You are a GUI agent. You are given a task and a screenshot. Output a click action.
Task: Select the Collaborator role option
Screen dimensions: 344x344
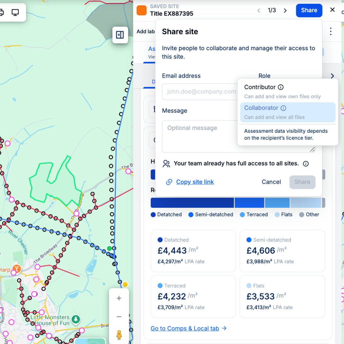[288, 112]
